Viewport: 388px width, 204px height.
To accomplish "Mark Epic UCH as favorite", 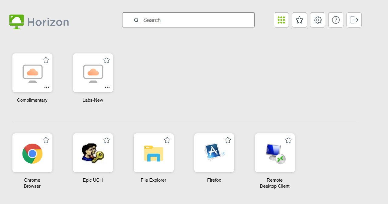I will click(x=106, y=140).
